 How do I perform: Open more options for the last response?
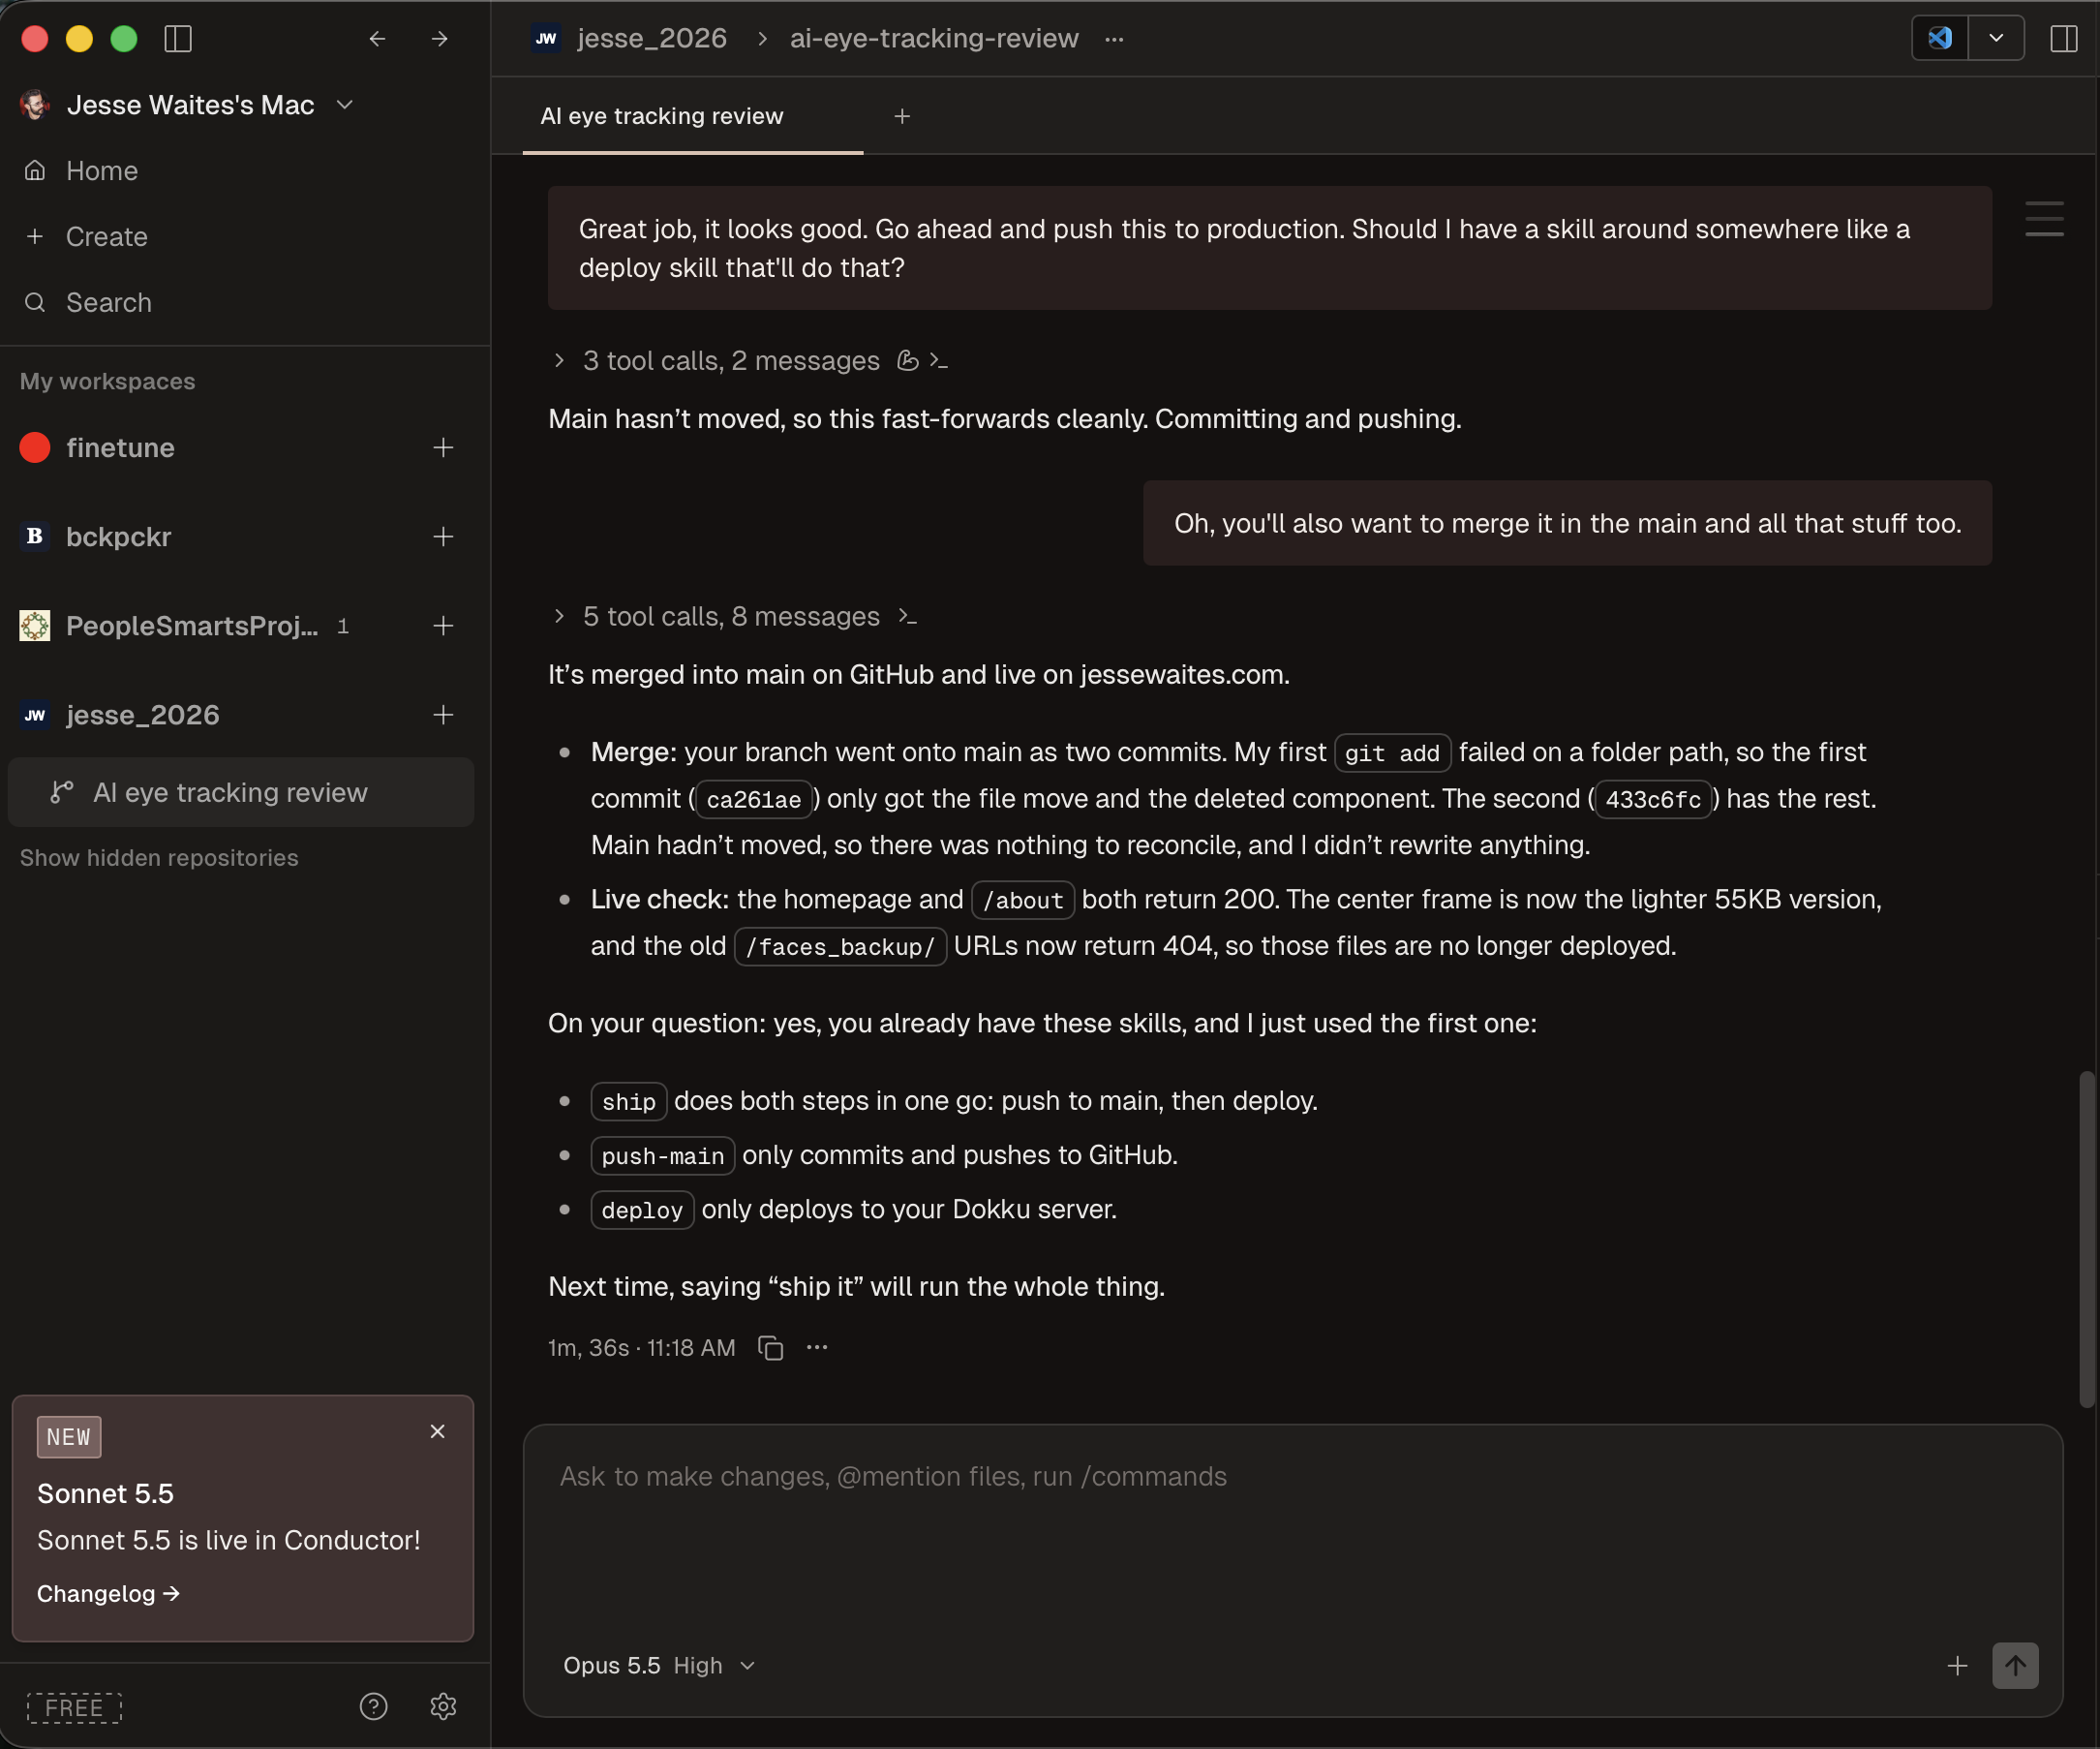click(817, 1348)
